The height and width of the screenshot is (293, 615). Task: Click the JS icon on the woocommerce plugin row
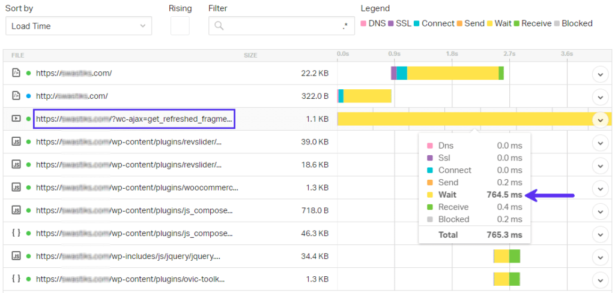click(x=16, y=188)
